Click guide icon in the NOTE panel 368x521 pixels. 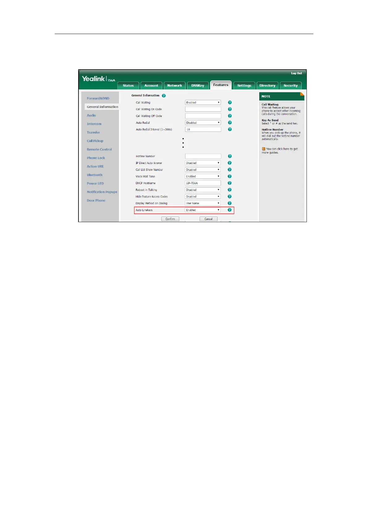(263, 149)
